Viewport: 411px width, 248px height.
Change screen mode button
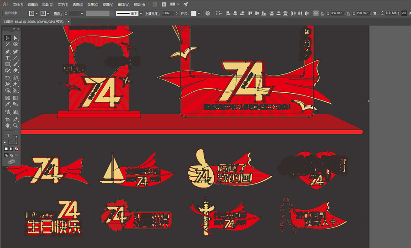click(x=11, y=162)
